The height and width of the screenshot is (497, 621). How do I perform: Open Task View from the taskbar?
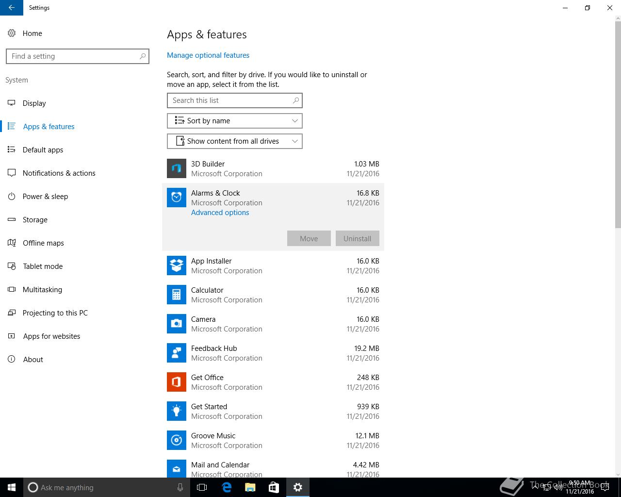click(x=202, y=487)
